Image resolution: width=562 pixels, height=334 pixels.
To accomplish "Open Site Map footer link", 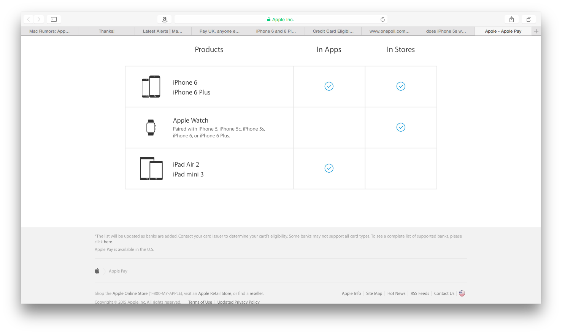I will 374,293.
